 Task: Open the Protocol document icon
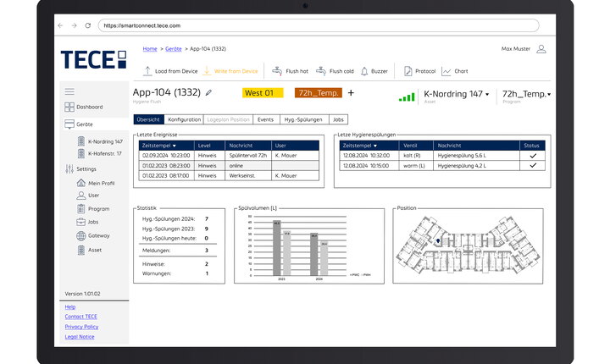click(408, 72)
